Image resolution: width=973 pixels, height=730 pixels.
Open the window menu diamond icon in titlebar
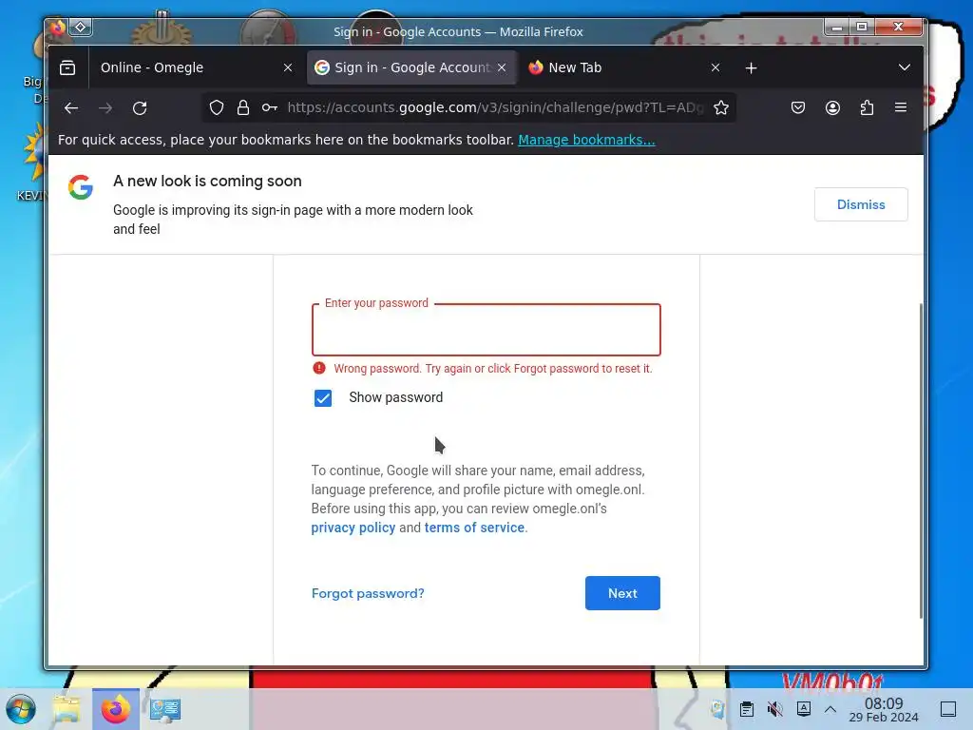[81, 28]
